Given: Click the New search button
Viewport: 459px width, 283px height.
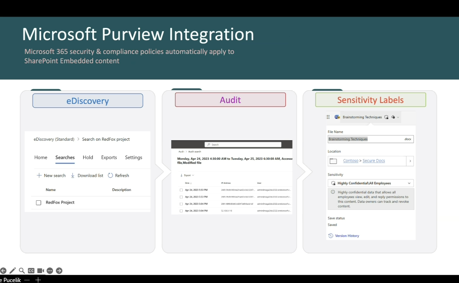Looking at the screenshot, I should pos(51,176).
